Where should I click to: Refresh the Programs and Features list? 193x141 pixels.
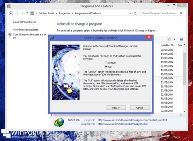pyautogui.click(x=135, y=13)
